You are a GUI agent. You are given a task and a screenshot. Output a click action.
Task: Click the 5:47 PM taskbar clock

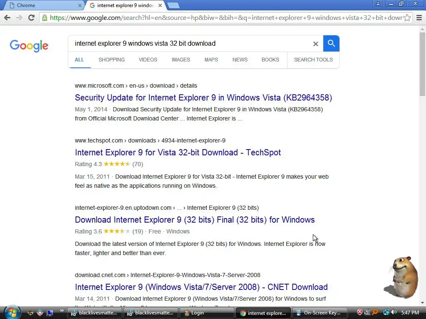[x=410, y=312]
